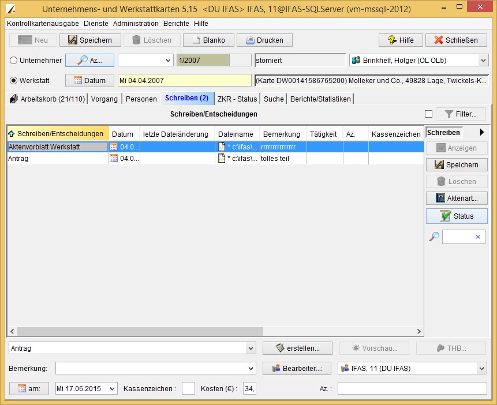Click document icon in Aktenvorblatt Werkstatt row

(222, 147)
